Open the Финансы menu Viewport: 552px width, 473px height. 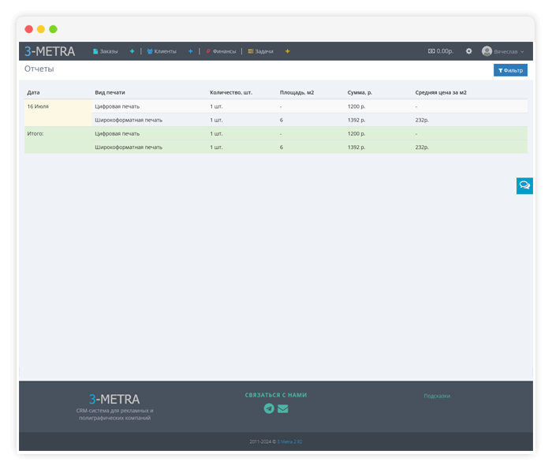pyautogui.click(x=221, y=51)
